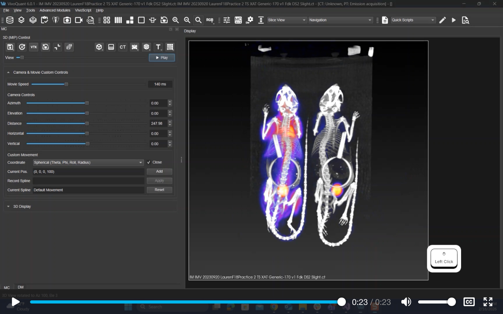Click the Movie Speed slider handle
The image size is (503, 314).
tap(66, 84)
